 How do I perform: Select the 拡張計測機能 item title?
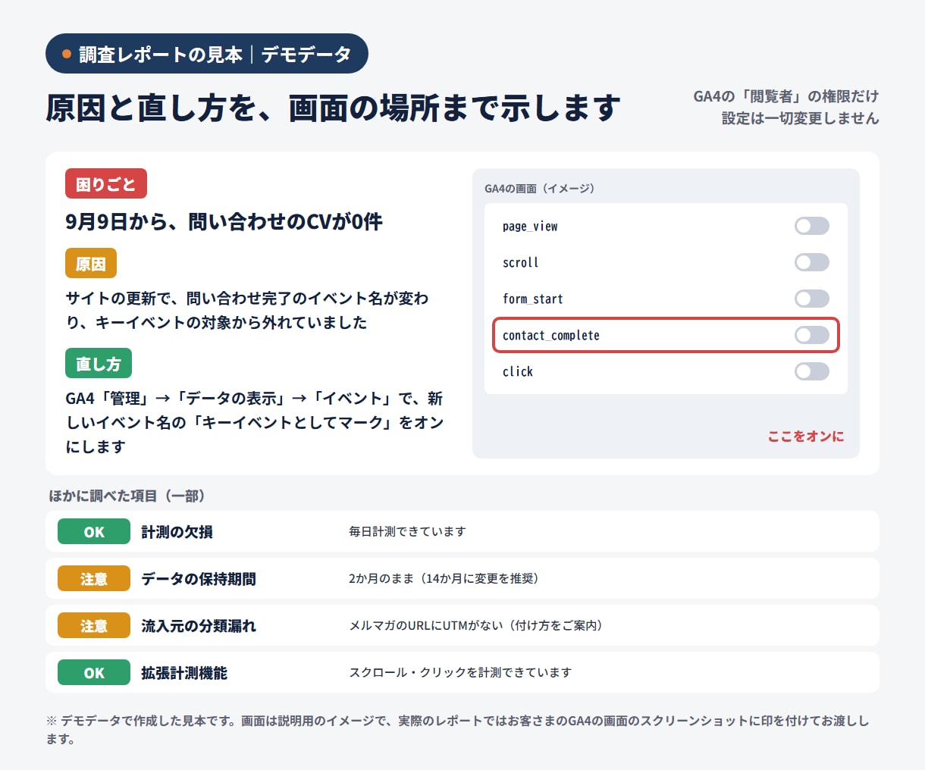click(184, 672)
